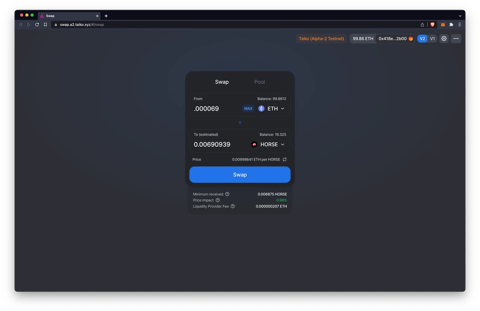Click the bookmark icon in the toolbar
This screenshot has height=311, width=480.
point(45,24)
